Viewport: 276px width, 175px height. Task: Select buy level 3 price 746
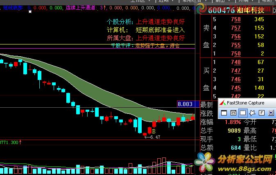click(236, 79)
